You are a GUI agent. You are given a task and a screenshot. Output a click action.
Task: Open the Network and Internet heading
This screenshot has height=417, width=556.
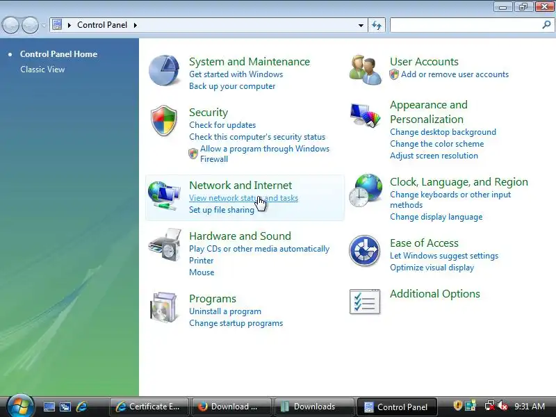click(x=240, y=185)
